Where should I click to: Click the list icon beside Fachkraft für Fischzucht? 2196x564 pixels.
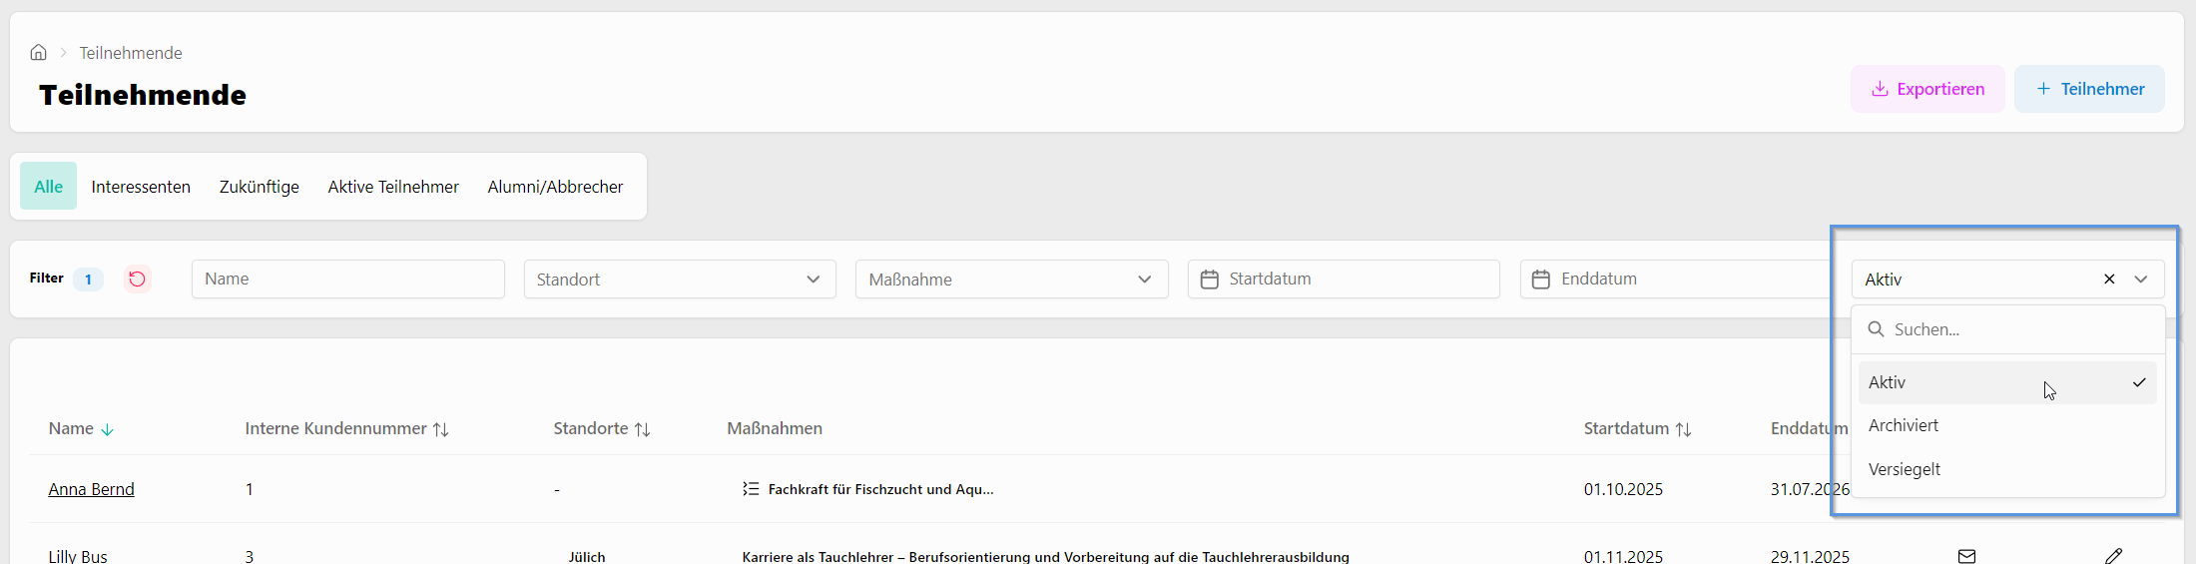pos(751,489)
